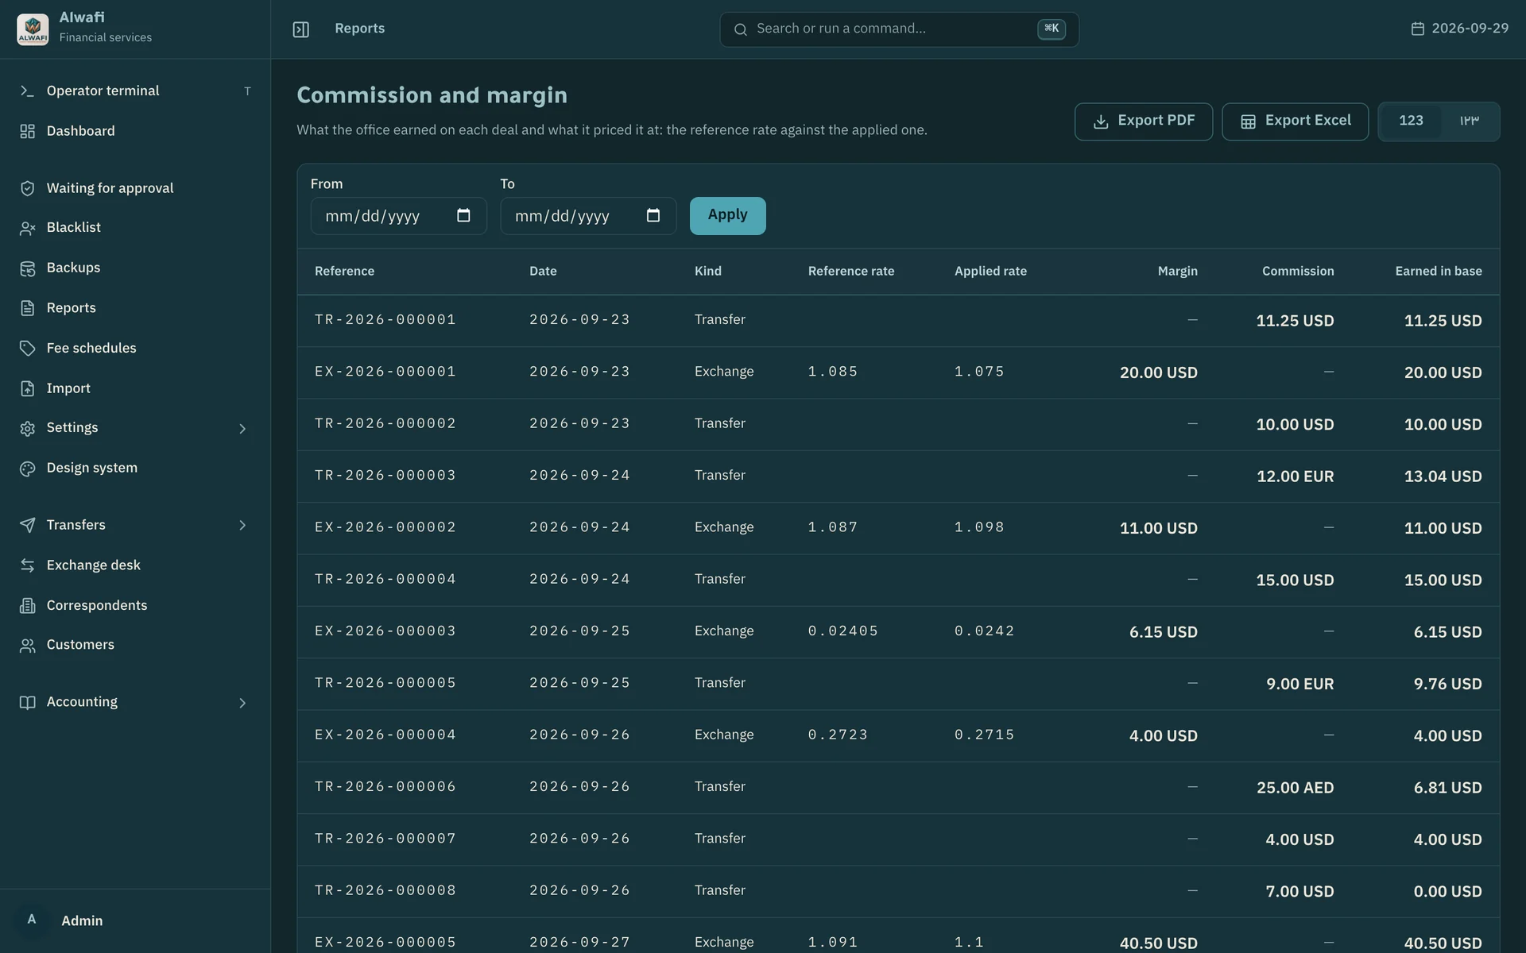1526x953 pixels.
Task: Export the report to Excel
Action: point(1295,122)
